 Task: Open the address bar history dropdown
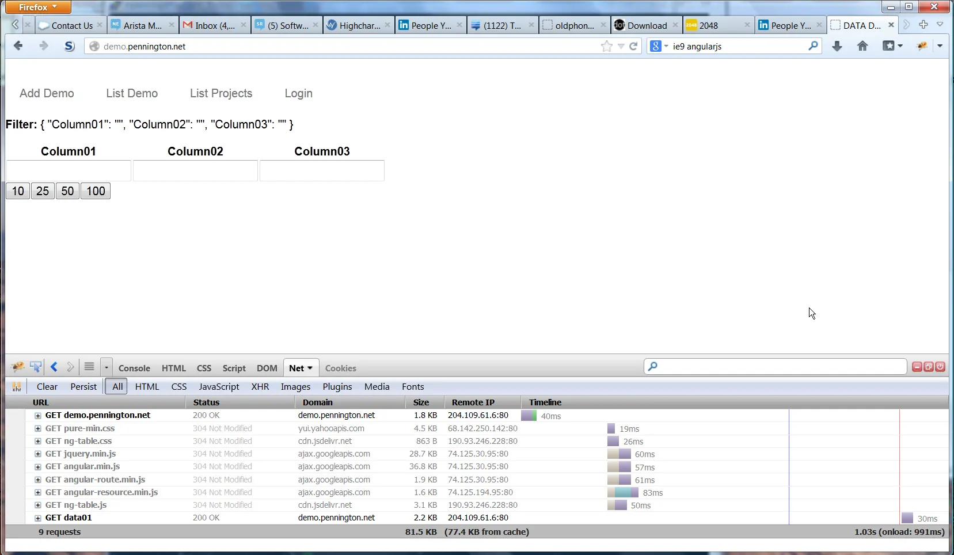[x=621, y=46]
